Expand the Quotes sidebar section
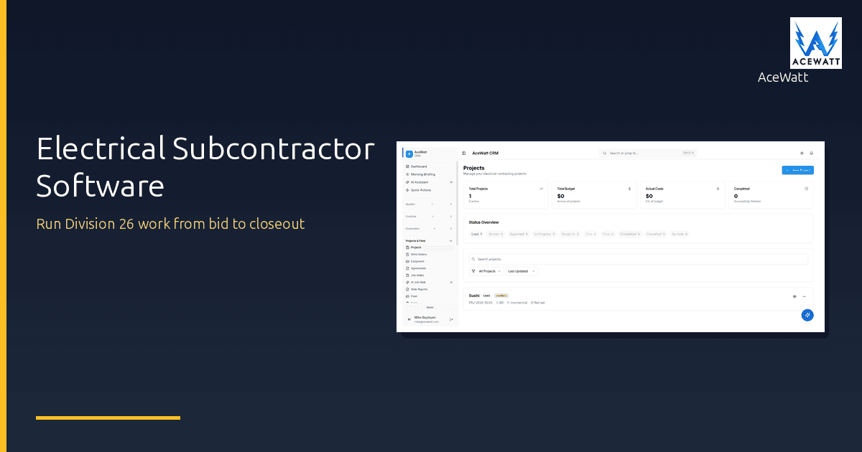862x452 pixels. (x=428, y=204)
